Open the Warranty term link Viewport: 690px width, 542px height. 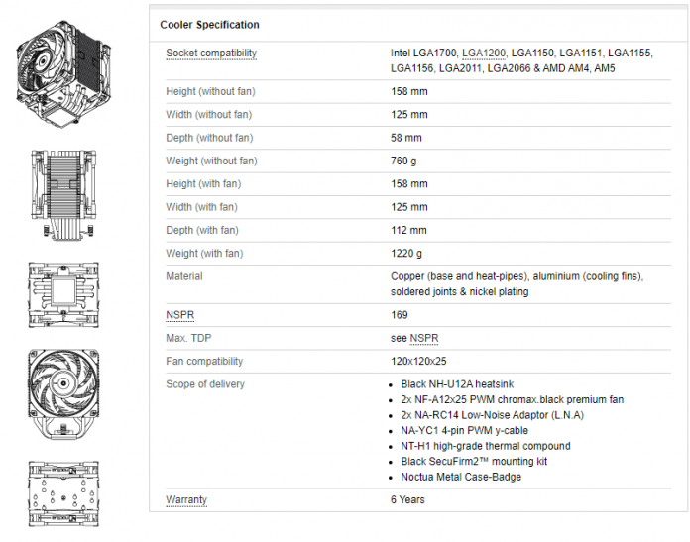click(186, 499)
